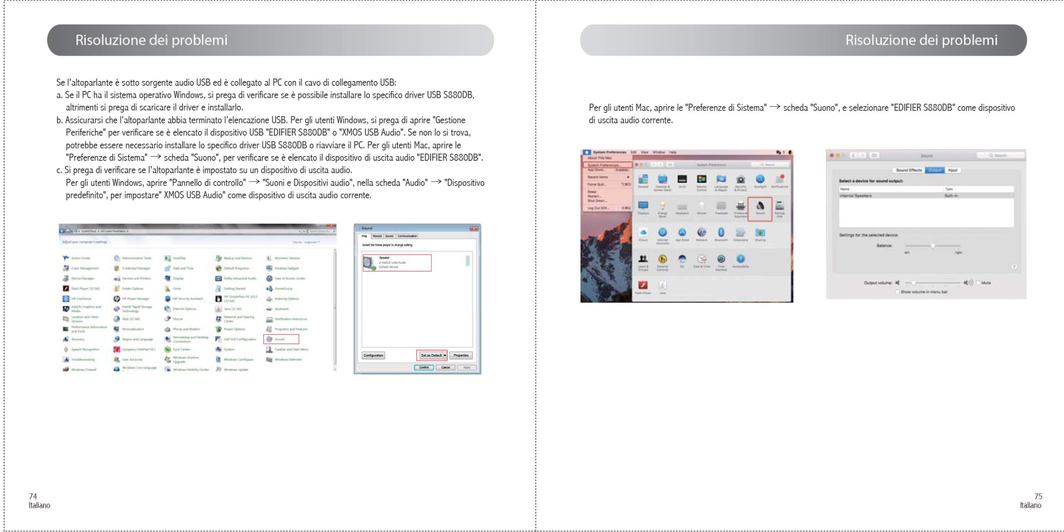Adjust Balance slider in Mac Sound
Screen dimensions: 1064x532
click(933, 246)
